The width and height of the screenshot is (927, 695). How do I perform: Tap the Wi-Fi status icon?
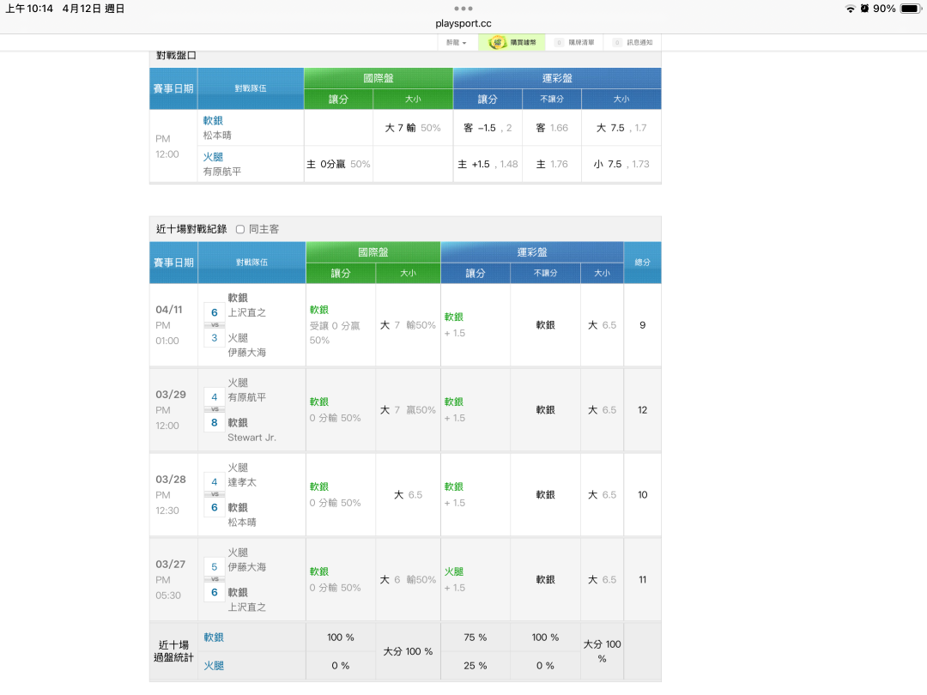[x=850, y=9]
